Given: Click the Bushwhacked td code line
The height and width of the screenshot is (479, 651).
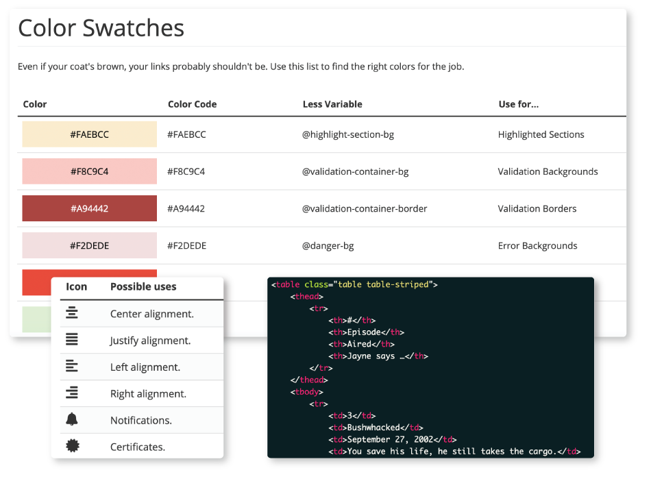Looking at the screenshot, I should [x=376, y=428].
